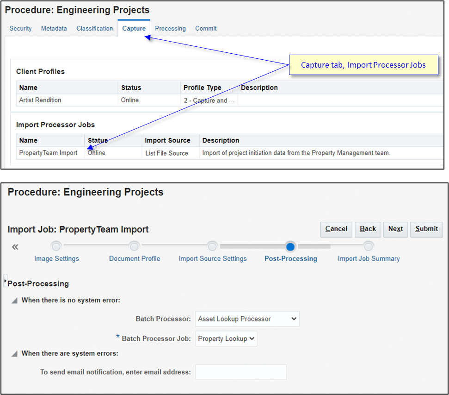Click the email notification address field
Screen dimensions: 449x395
(x=240, y=372)
